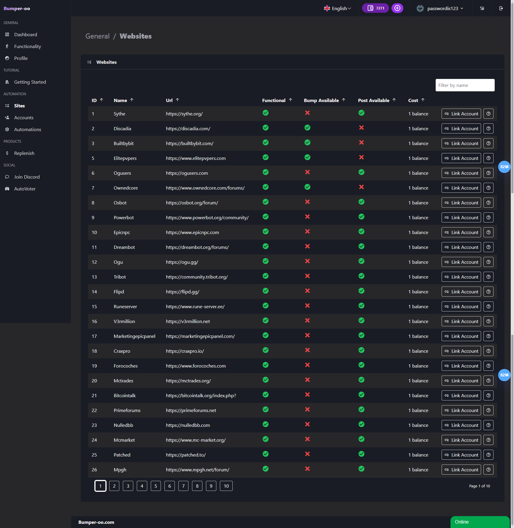Viewport: 514px width, 528px height.
Task: Go to page 5 of websites
Action: click(156, 486)
